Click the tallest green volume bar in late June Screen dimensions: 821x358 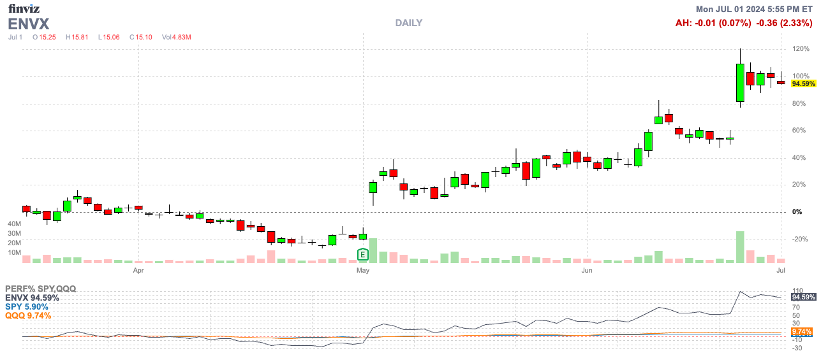(x=740, y=247)
